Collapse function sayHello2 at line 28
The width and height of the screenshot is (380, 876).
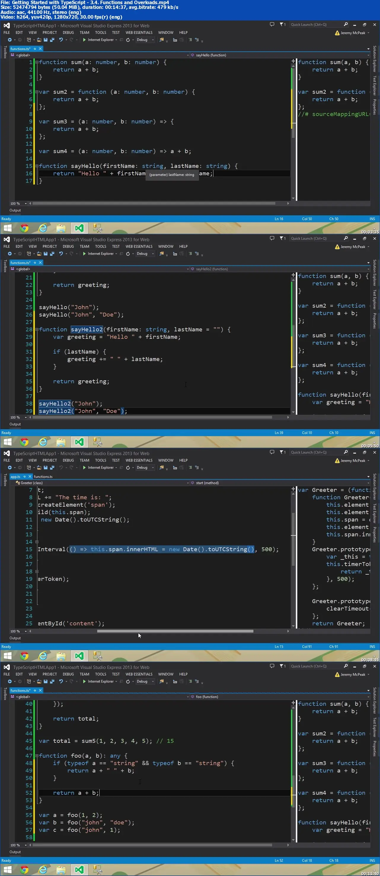pyautogui.click(x=37, y=330)
